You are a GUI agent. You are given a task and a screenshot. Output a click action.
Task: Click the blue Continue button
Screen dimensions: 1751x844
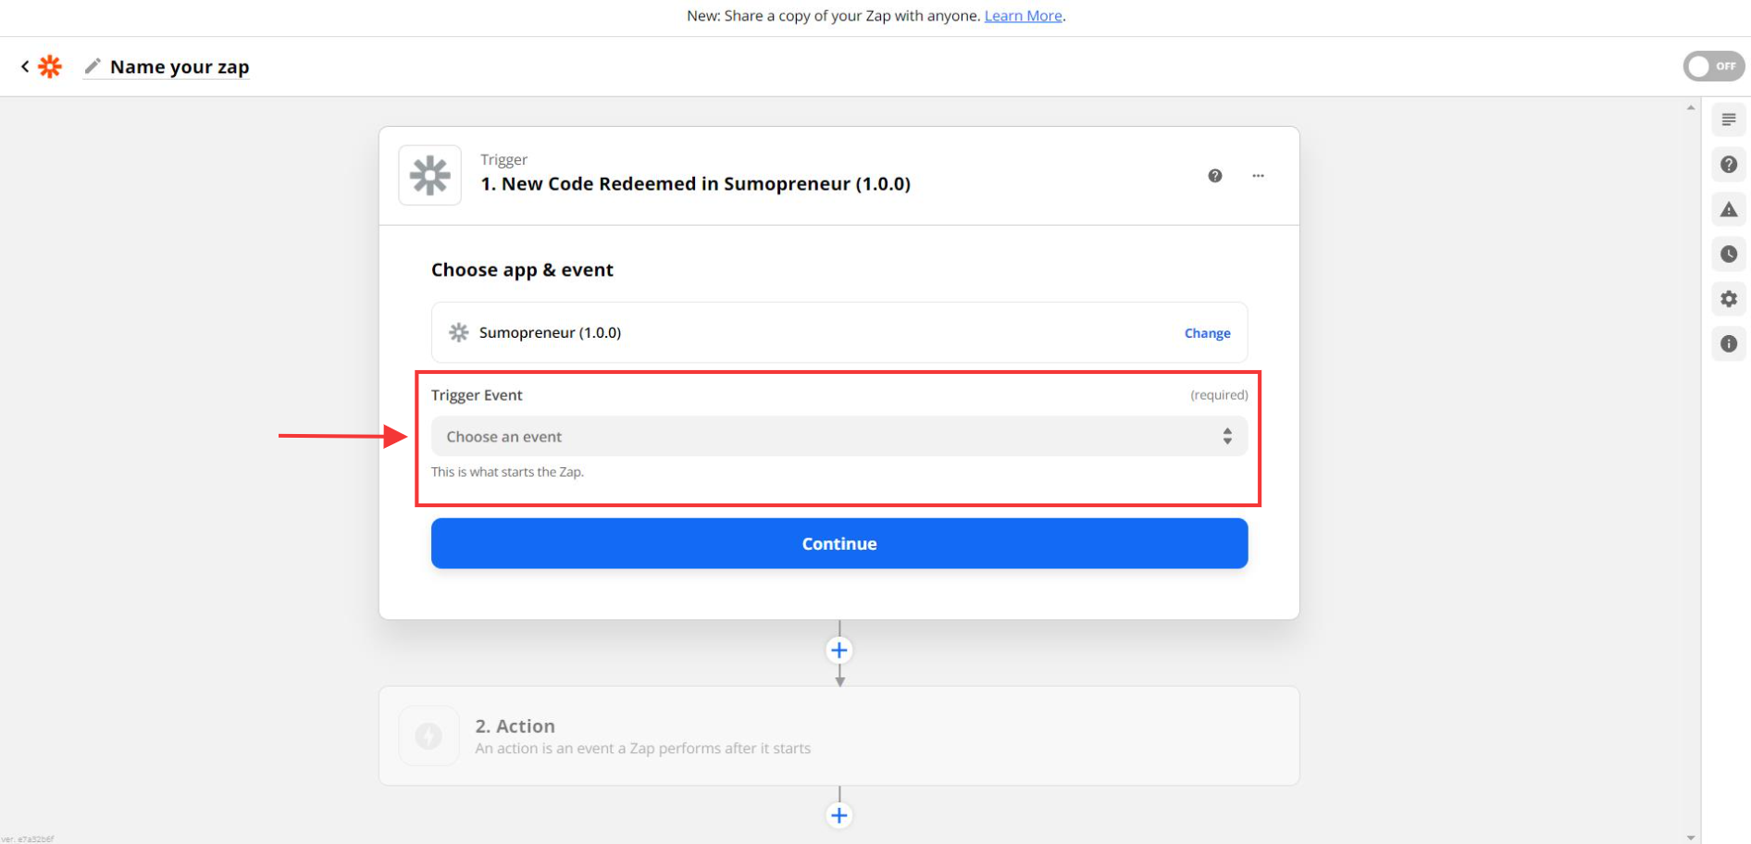[x=839, y=543]
